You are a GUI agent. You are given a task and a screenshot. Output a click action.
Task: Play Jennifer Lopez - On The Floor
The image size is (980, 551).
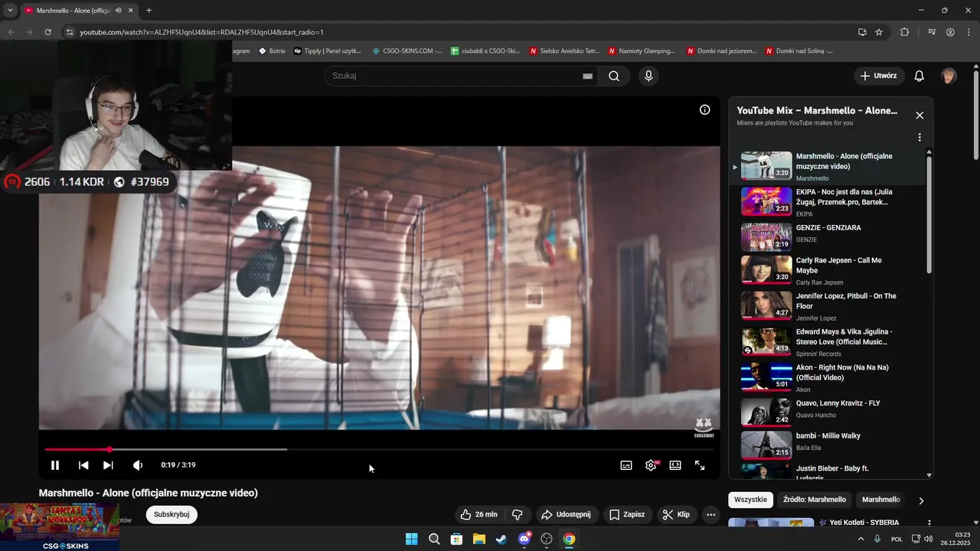(827, 306)
